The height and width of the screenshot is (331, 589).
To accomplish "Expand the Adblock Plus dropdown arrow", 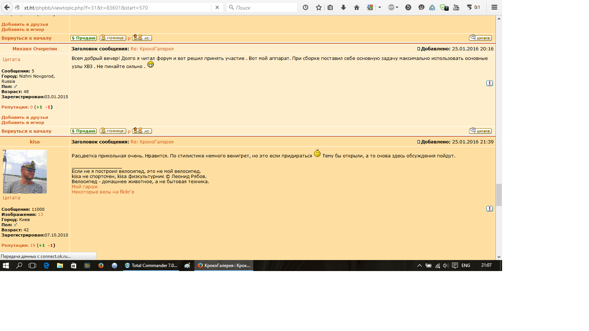I will (x=397, y=7).
